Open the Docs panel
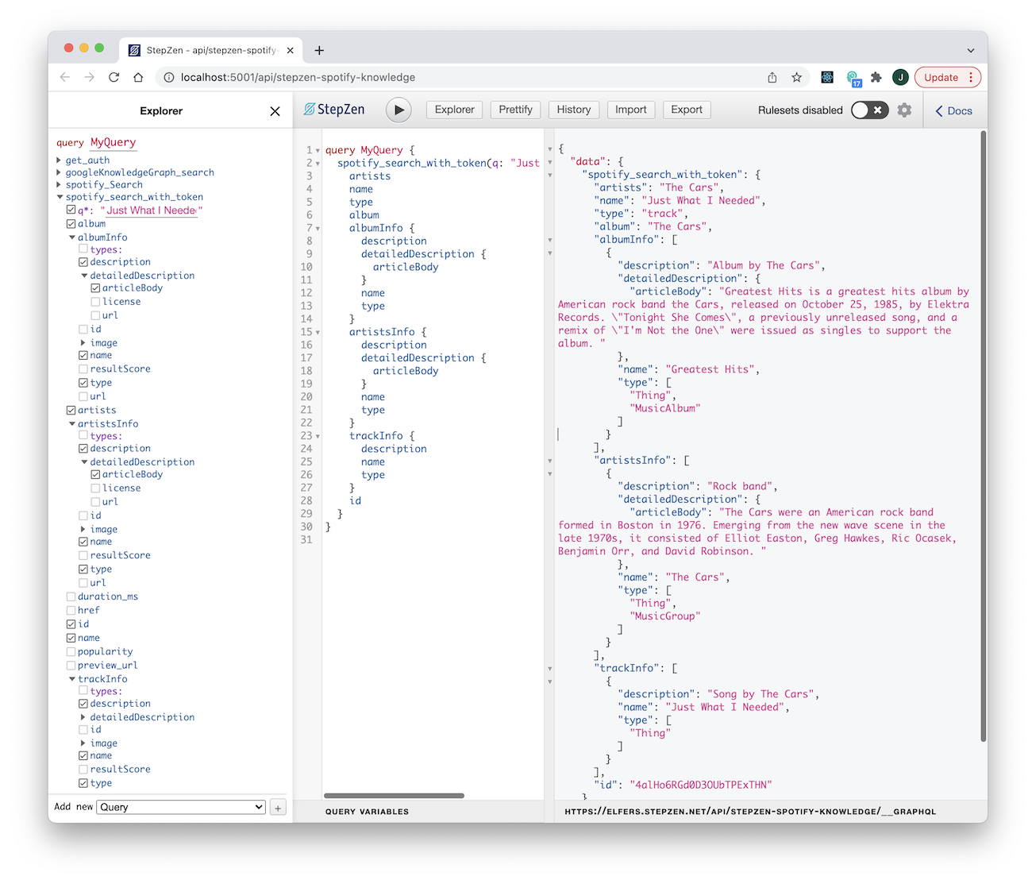The width and height of the screenshot is (1032, 884). tap(954, 111)
